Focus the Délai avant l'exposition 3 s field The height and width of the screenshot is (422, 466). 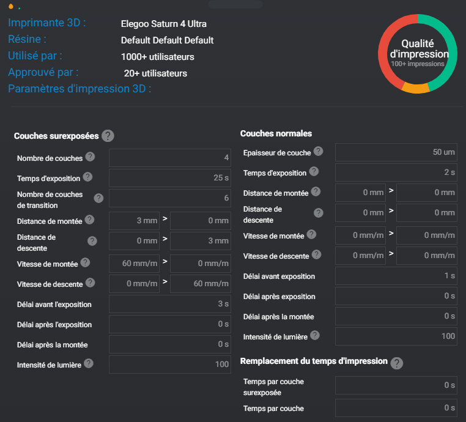170,304
